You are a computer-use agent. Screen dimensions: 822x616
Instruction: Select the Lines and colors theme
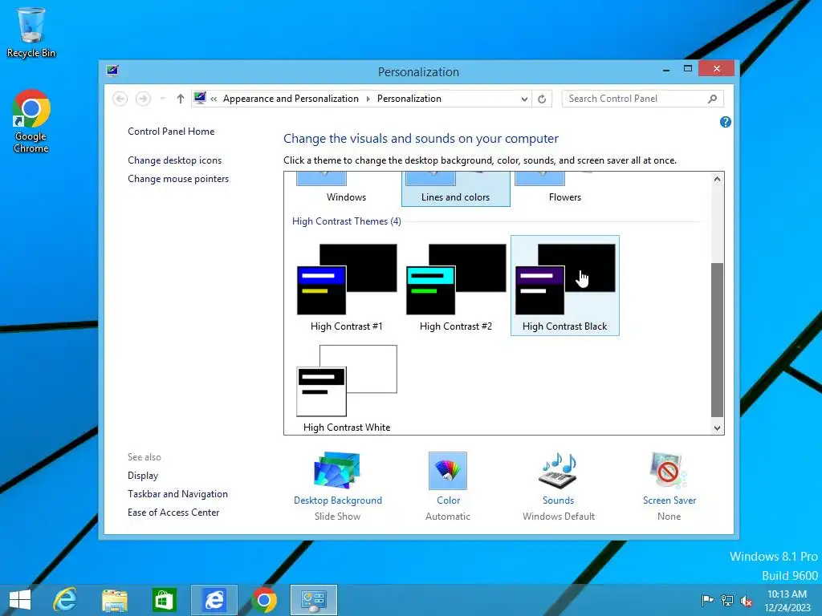pos(456,189)
